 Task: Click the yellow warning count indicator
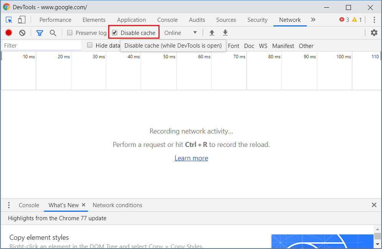pyautogui.click(x=357, y=20)
